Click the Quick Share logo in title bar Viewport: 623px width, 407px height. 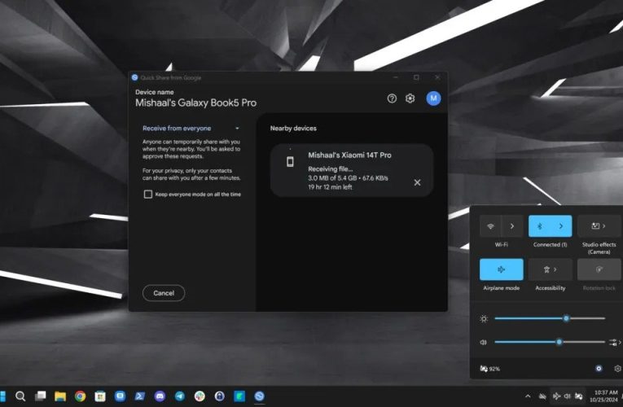[134, 77]
